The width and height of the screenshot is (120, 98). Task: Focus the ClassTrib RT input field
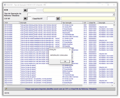(51, 18)
